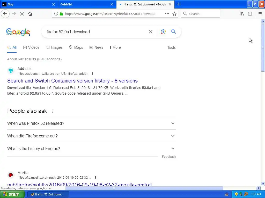The image size is (265, 198).
Task: Click the keyboard icon on the taskbar
Action: click(x=227, y=194)
